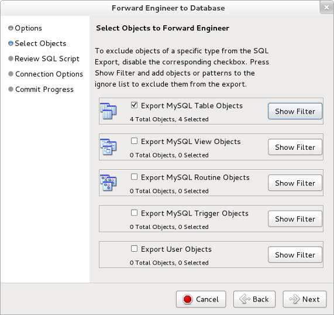This screenshot has width=334, height=315.
Task: Select the Connection Options step label
Action: [x=49, y=74]
